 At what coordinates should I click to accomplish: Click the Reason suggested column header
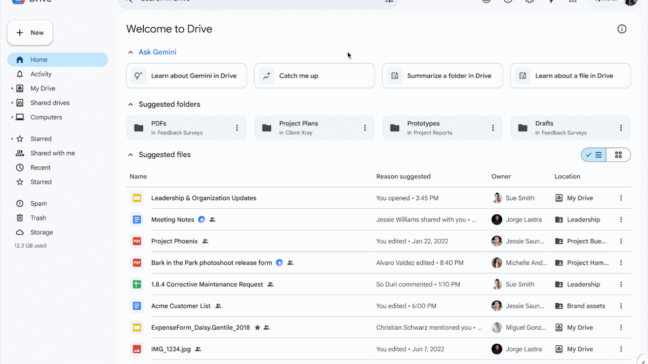tap(403, 176)
